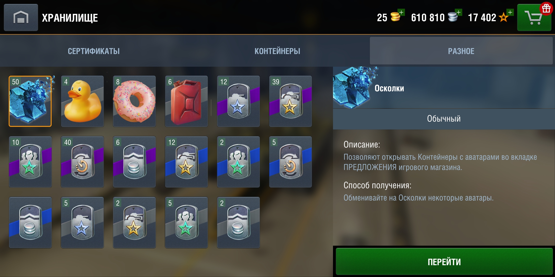Pick purple crew XP booster with count 10
The height and width of the screenshot is (277, 555).
[x=30, y=162]
